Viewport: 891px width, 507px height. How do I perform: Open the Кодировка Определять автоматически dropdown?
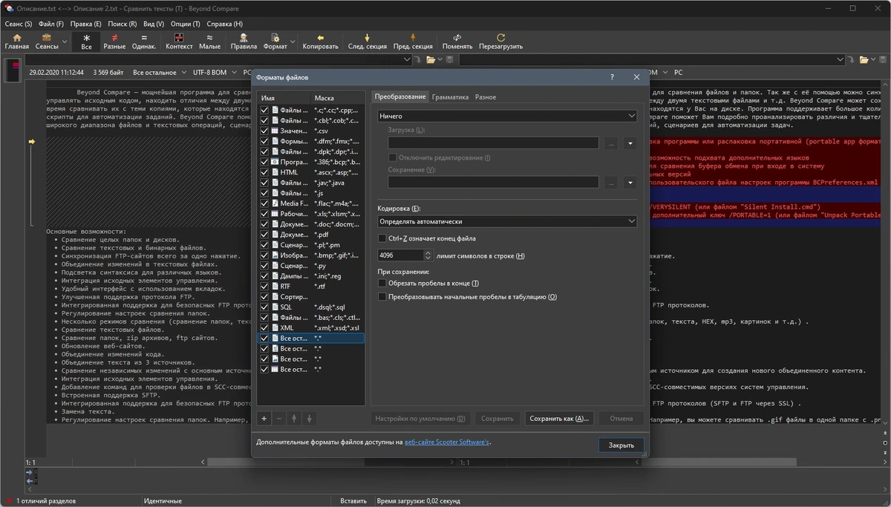(507, 221)
